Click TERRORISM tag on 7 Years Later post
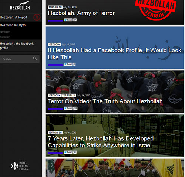This screenshot has height=177, width=185. click(x=55, y=133)
